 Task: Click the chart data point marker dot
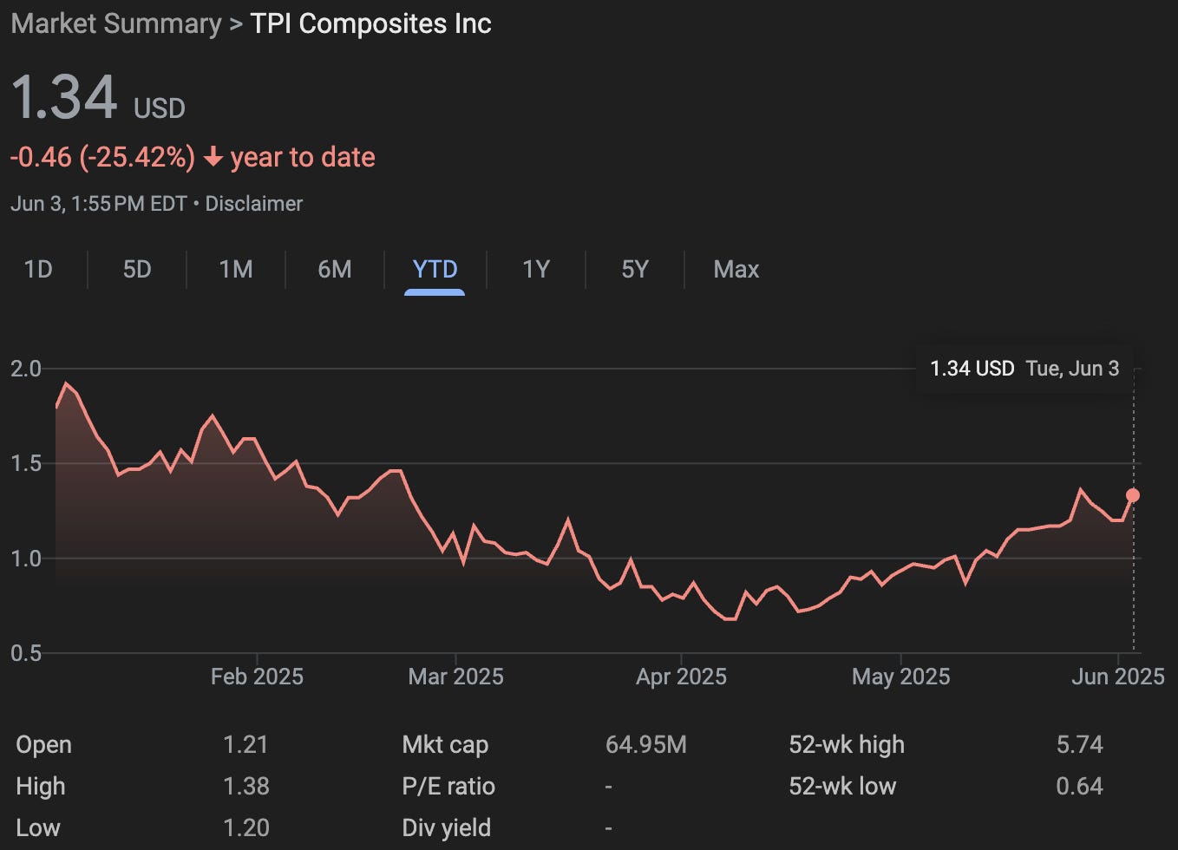1132,495
